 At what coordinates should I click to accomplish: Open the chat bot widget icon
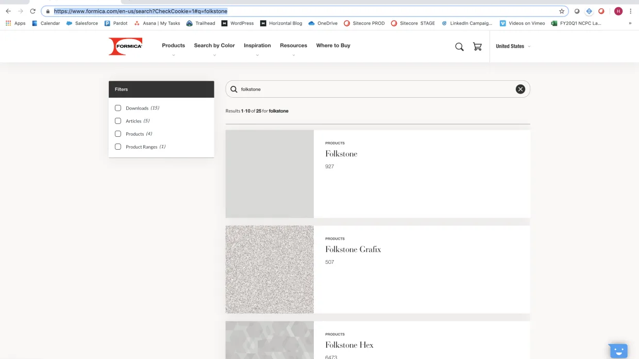[x=618, y=351]
